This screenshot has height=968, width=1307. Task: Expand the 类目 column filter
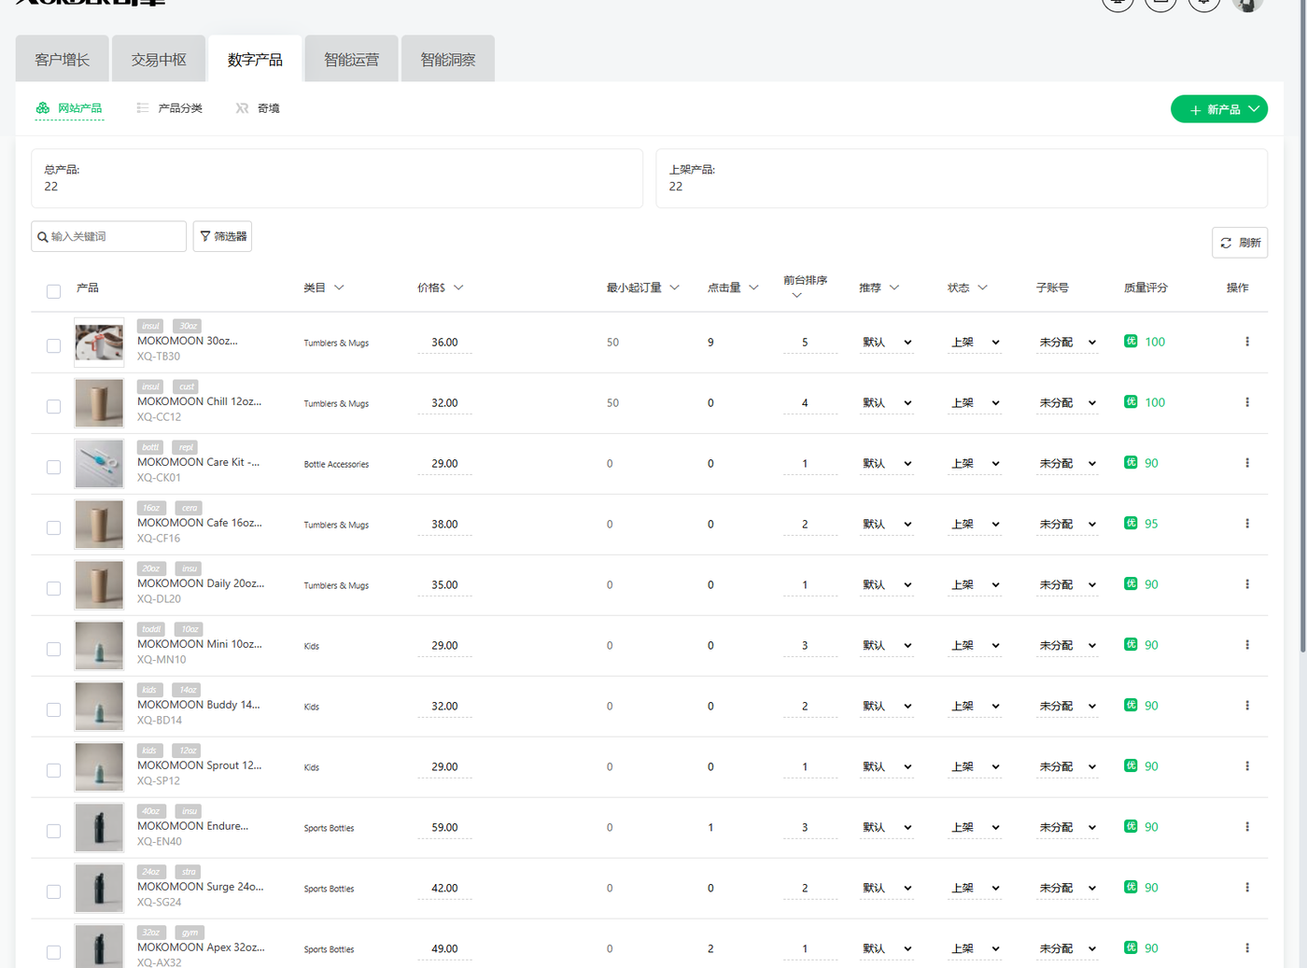click(338, 288)
